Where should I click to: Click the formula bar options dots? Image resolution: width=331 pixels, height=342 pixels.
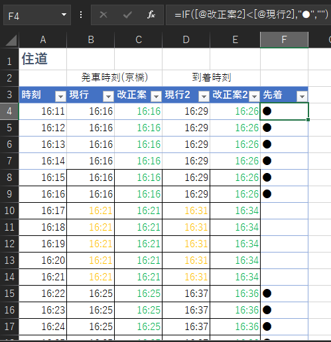pos(81,15)
